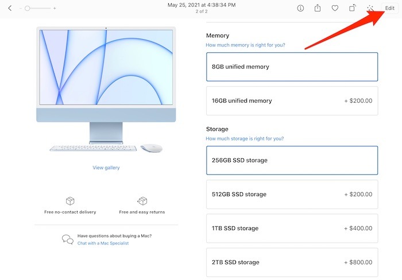The width and height of the screenshot is (402, 280).
Task: Click the share icon
Action: click(x=318, y=8)
